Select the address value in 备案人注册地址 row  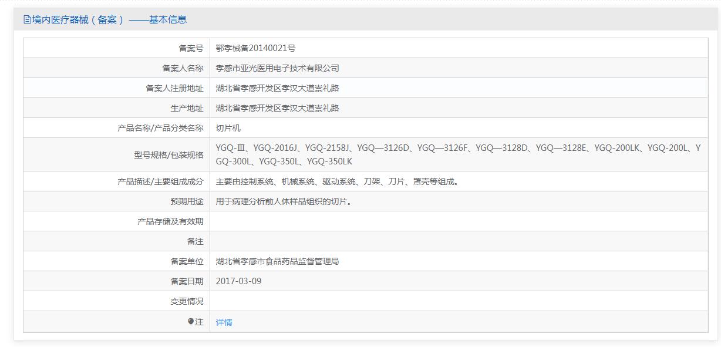277,88
